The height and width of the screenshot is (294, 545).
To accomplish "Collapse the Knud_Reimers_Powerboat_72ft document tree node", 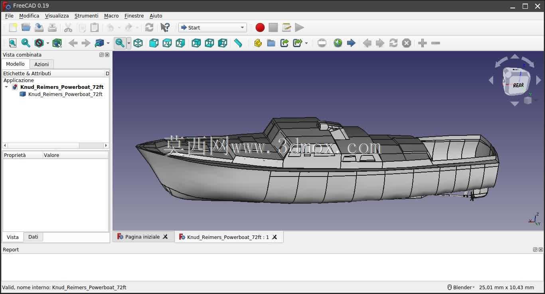I will point(6,87).
